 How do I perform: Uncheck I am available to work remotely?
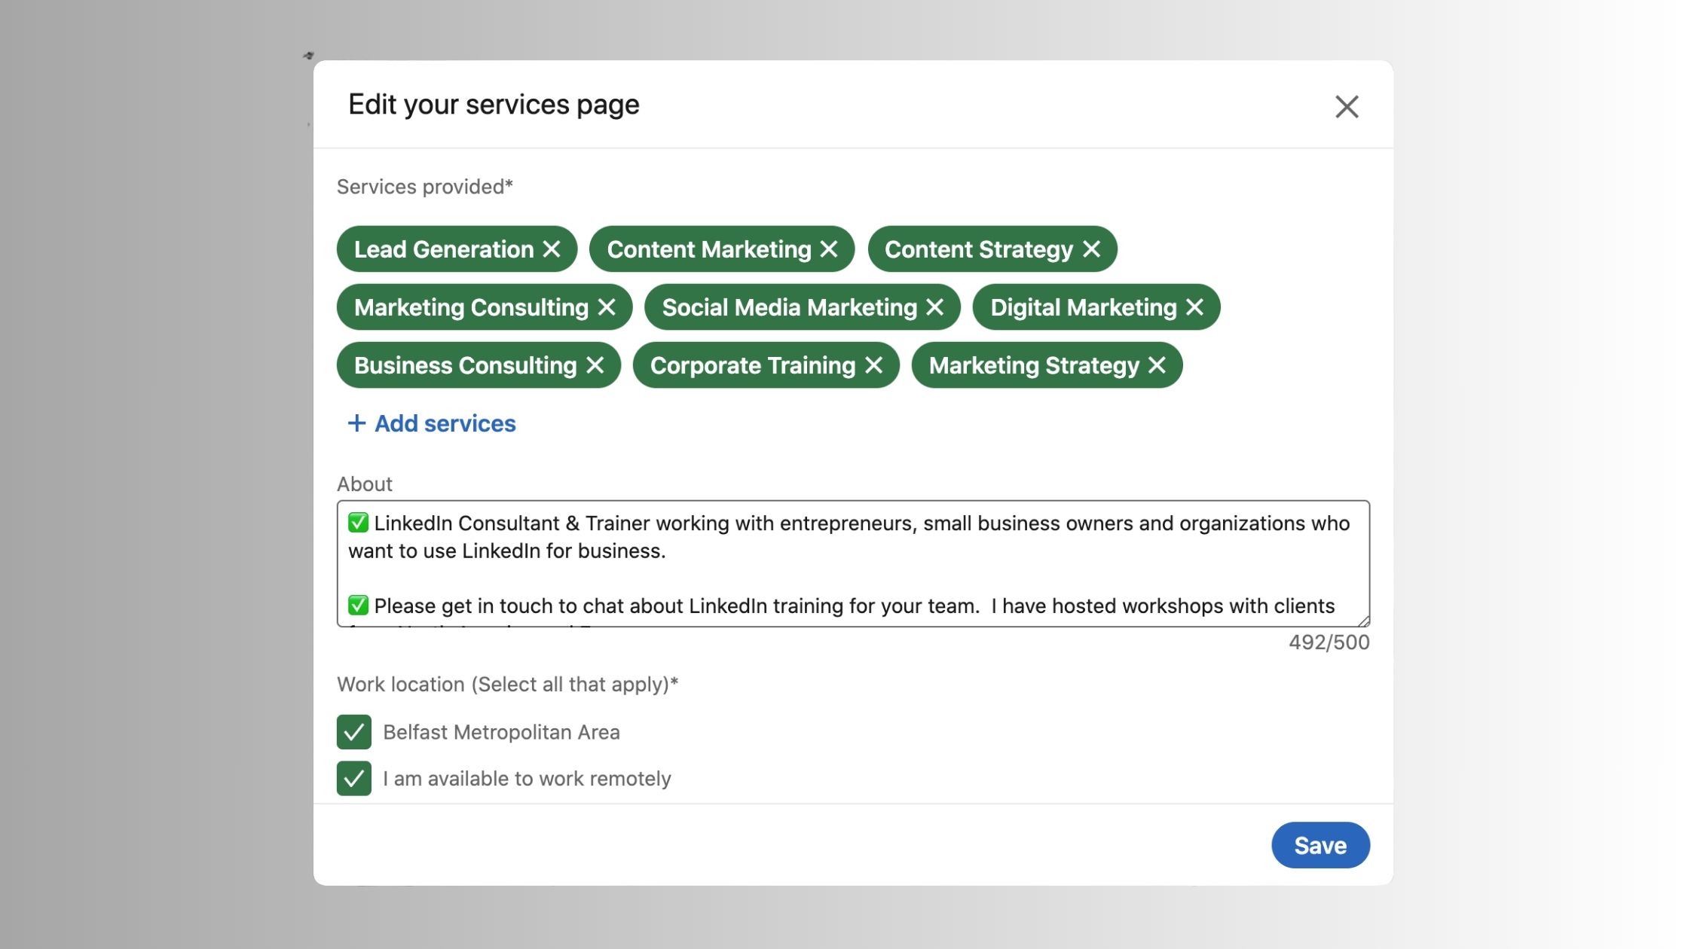click(x=354, y=778)
